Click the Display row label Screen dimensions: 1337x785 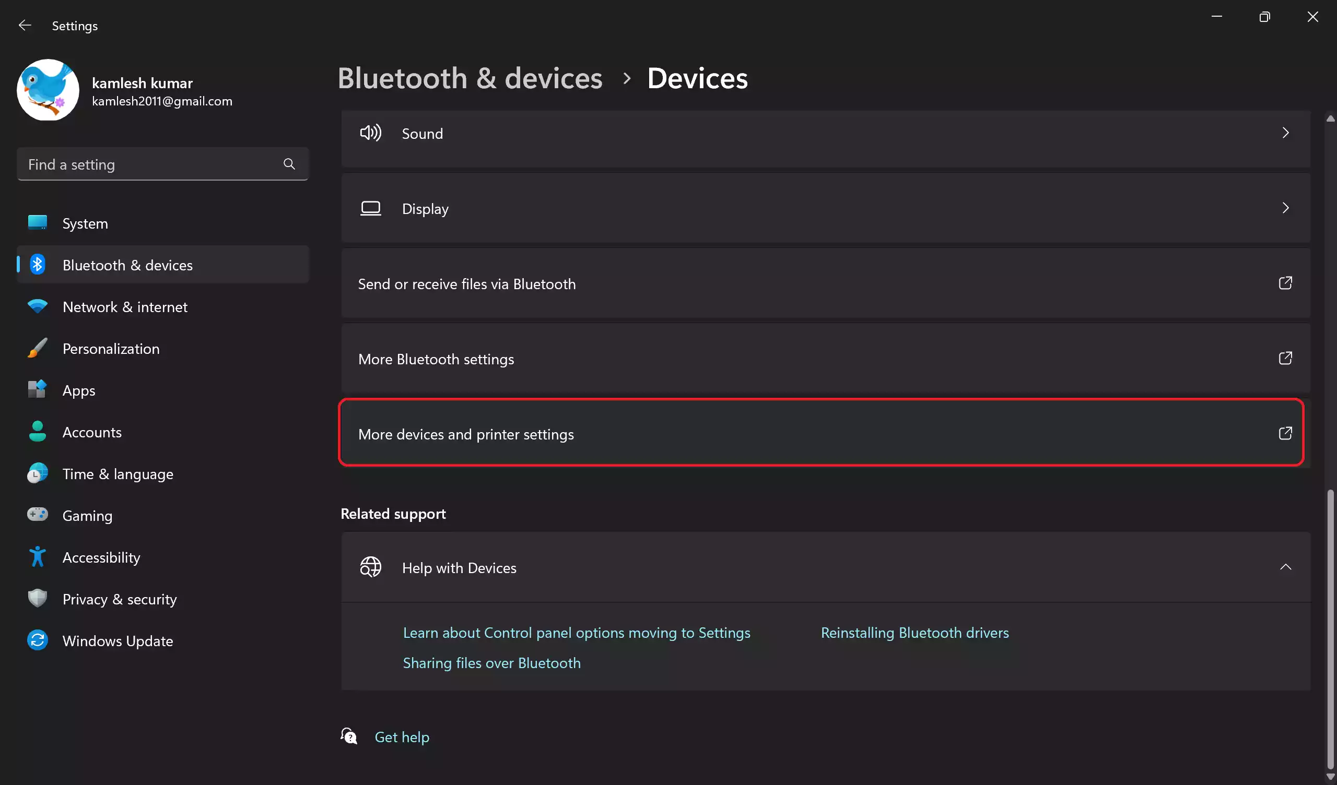[425, 209]
